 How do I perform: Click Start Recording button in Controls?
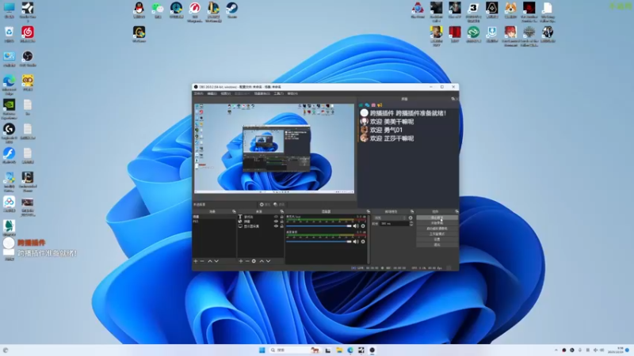437,223
